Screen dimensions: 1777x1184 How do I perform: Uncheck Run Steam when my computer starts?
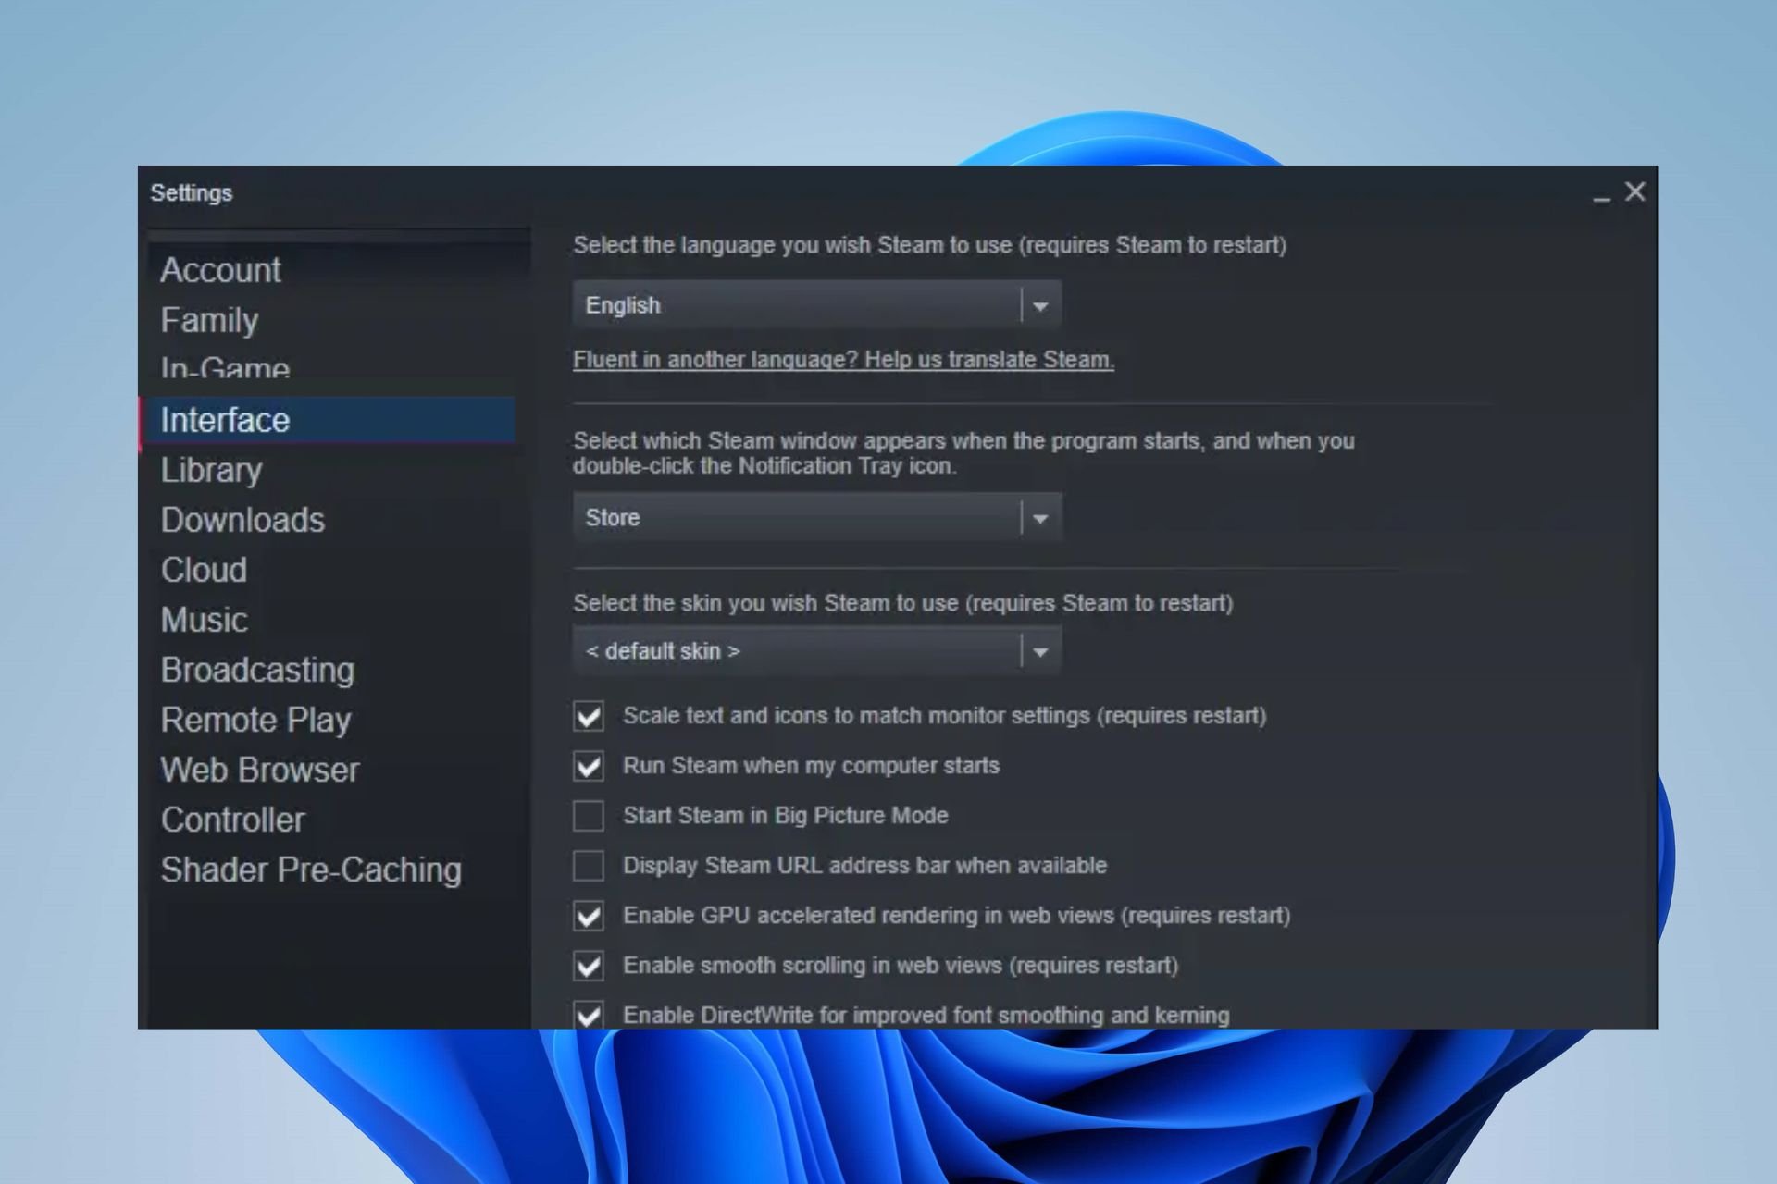(589, 766)
